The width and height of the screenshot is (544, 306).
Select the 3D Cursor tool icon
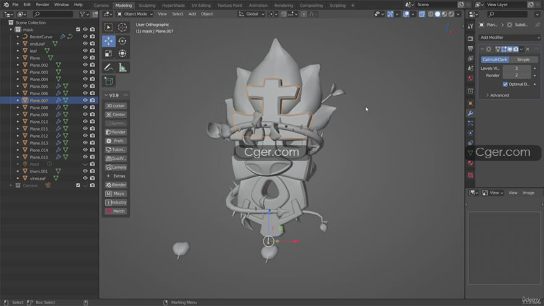tap(122, 27)
